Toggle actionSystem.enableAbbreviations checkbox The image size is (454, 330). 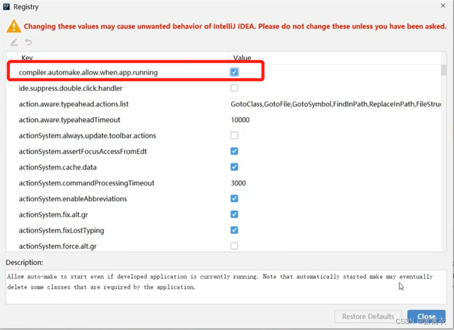coord(234,198)
